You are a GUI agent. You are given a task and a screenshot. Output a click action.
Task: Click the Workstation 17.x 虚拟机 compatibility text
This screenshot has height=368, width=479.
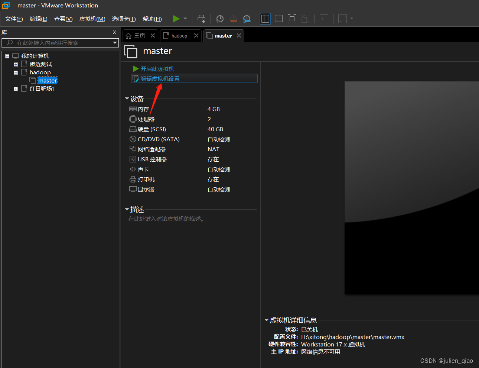333,345
